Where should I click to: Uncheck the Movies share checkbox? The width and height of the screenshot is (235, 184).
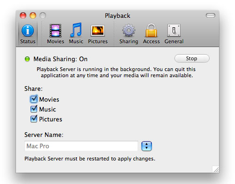point(34,99)
